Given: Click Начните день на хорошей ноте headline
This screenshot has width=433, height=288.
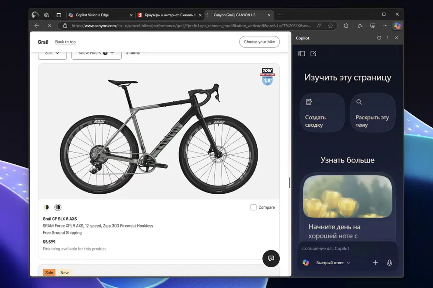Looking at the screenshot, I should 334,231.
